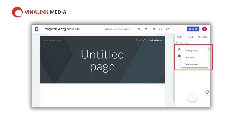Open the round help assistant button

click(x=207, y=92)
